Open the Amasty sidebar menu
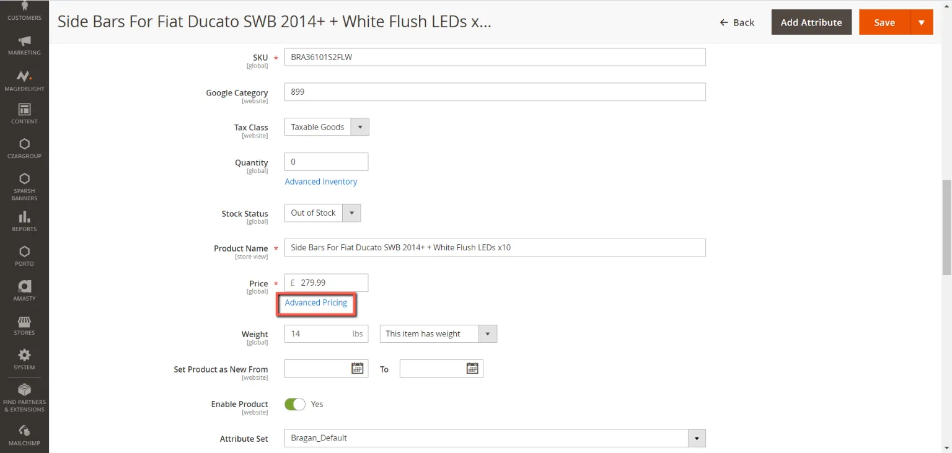 tap(24, 291)
